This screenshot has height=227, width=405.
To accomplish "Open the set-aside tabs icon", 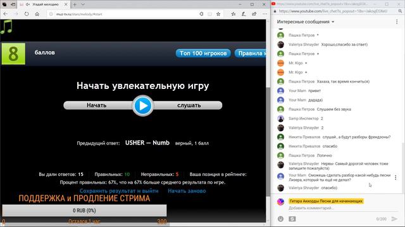I will [x=4, y=4].
